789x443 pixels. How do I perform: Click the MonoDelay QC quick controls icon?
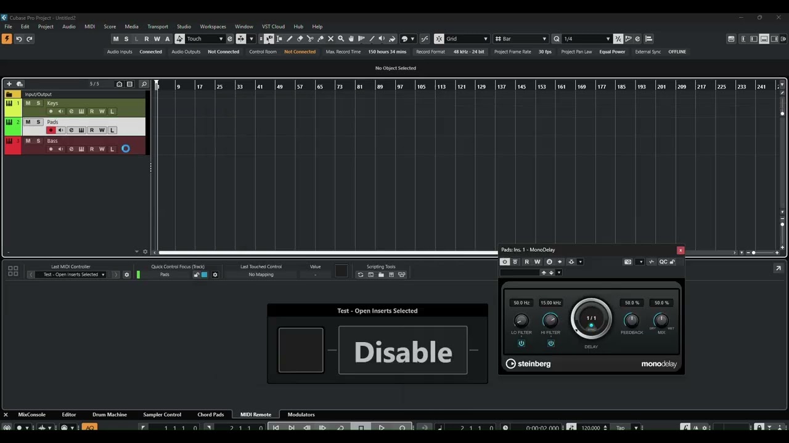(663, 262)
